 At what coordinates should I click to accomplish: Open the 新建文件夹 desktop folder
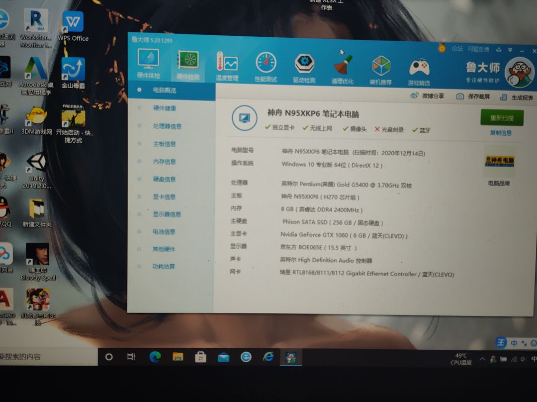pyautogui.click(x=37, y=213)
